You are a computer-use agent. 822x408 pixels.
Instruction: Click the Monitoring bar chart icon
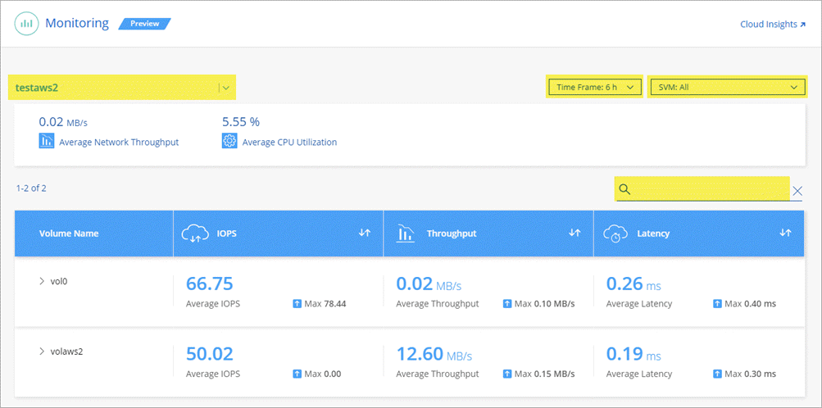pos(26,24)
